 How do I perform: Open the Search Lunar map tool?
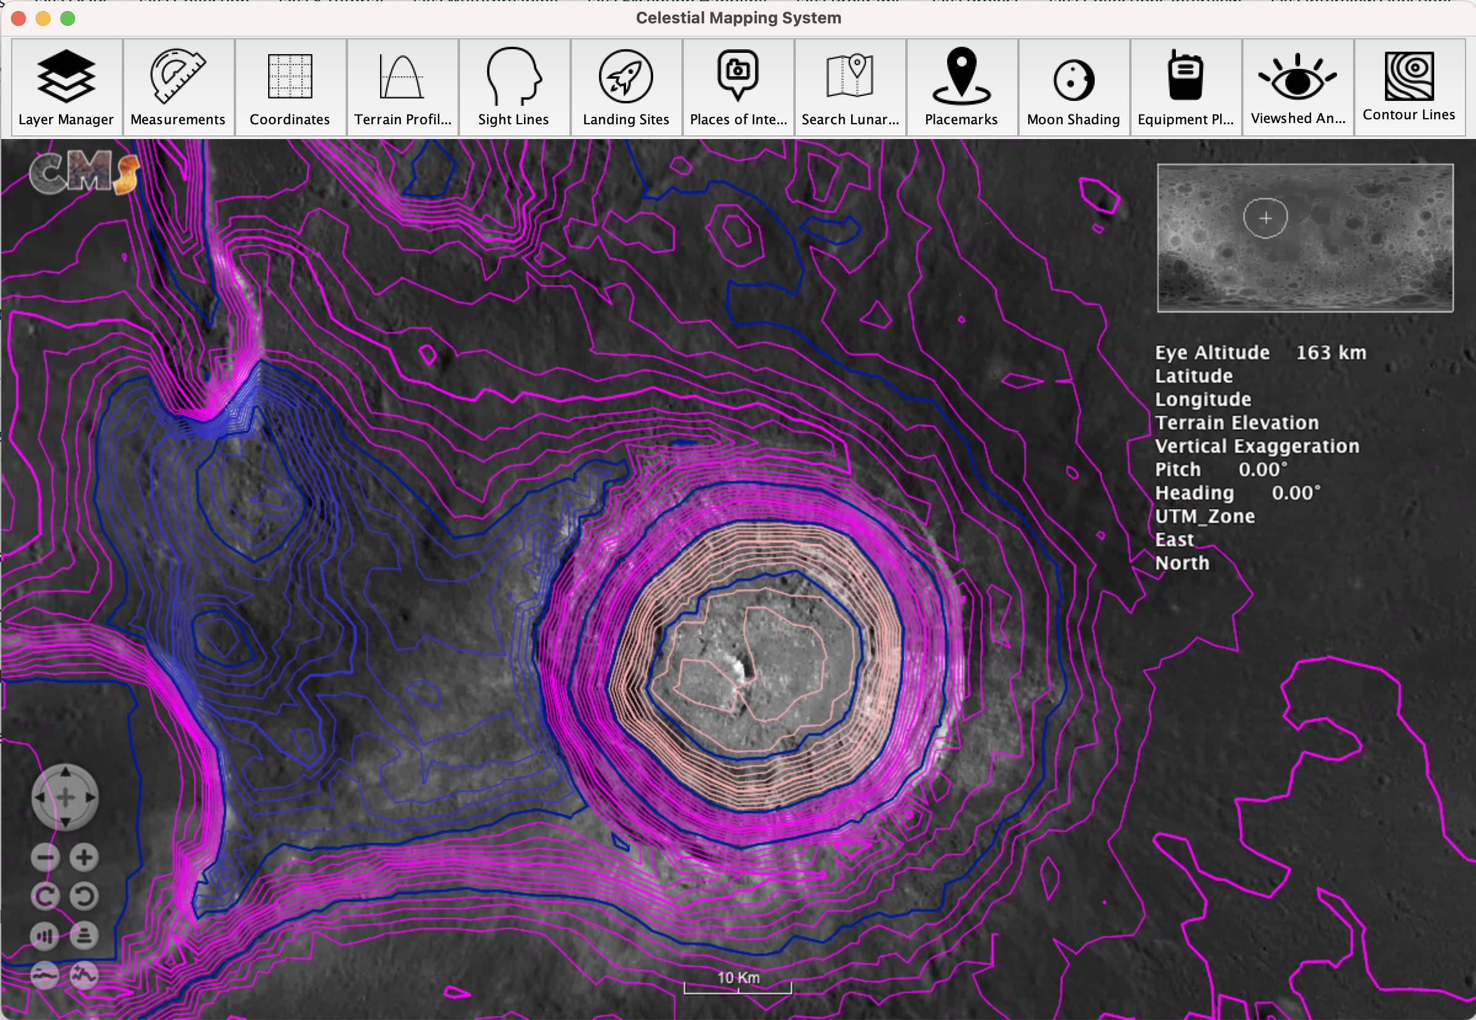(850, 87)
